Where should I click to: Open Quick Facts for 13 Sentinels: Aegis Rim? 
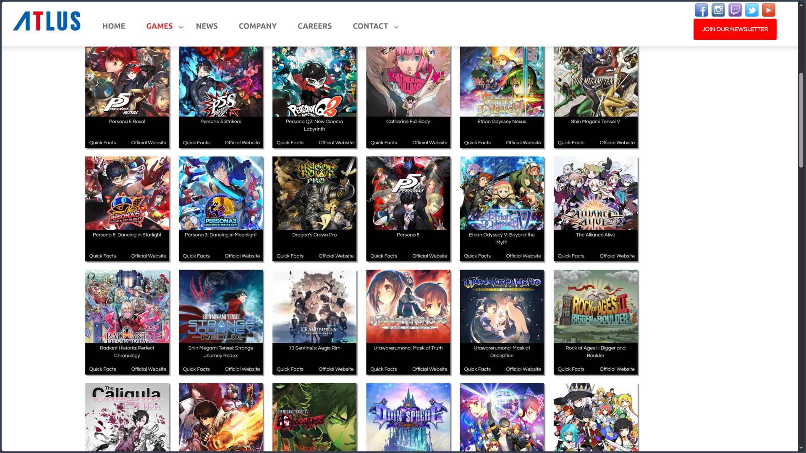coord(290,369)
